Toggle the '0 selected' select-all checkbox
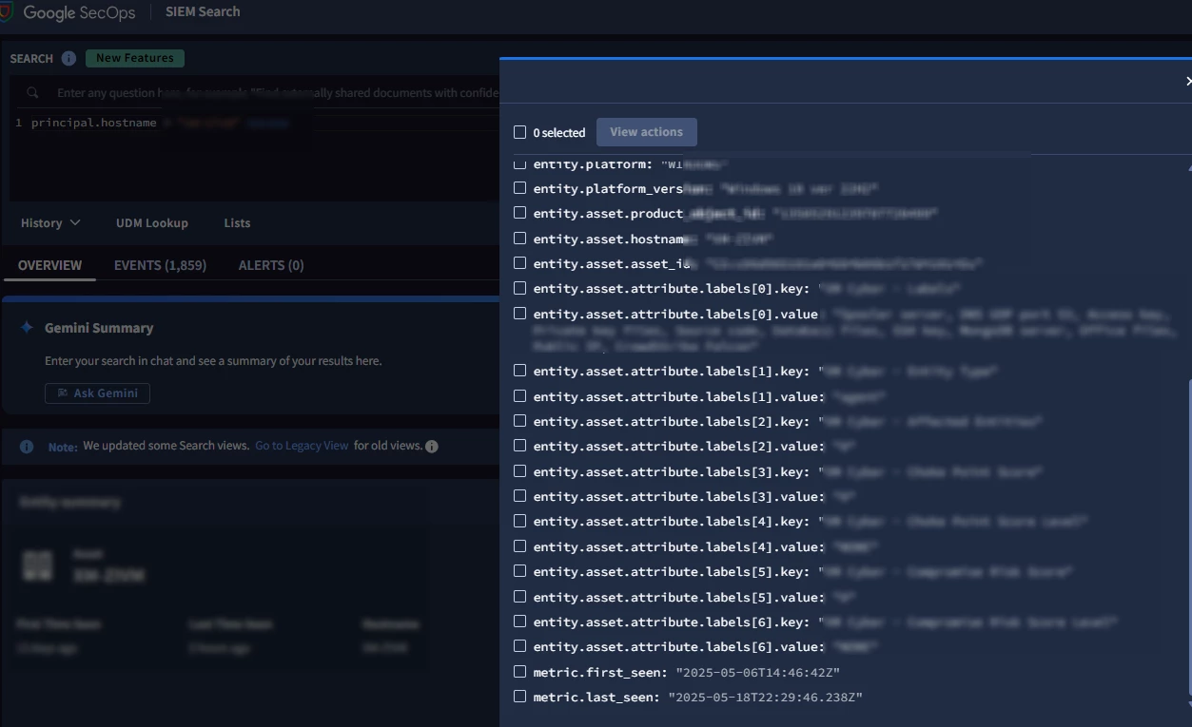This screenshot has width=1192, height=727. (x=519, y=132)
